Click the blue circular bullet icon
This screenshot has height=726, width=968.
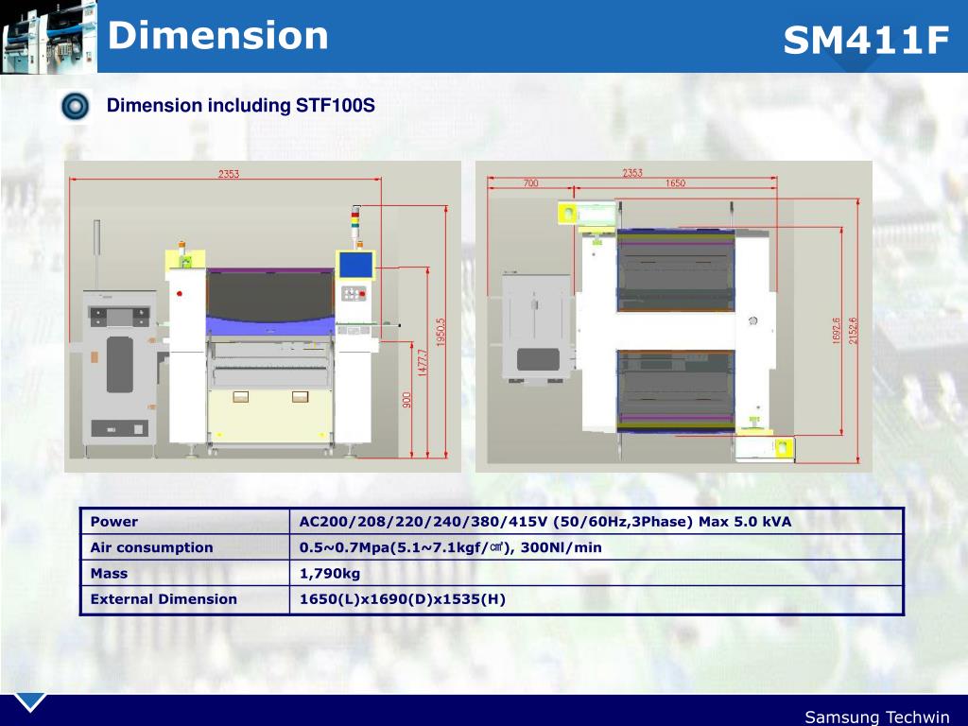76,106
